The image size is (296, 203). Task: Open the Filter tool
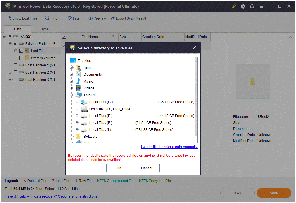coord(74,18)
